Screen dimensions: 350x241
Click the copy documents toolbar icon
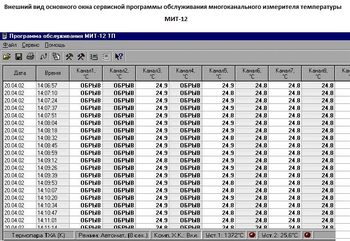click(57, 57)
